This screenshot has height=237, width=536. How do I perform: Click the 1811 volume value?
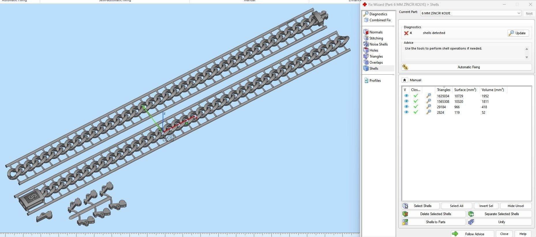pyautogui.click(x=485, y=101)
